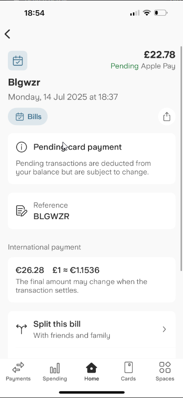The height and width of the screenshot is (398, 183).
Task: Tap the €26.28 exchange rate card
Action: [x=92, y=280]
